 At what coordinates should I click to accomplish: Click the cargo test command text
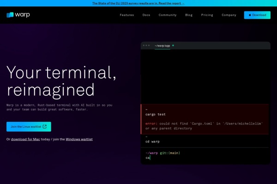156,115
